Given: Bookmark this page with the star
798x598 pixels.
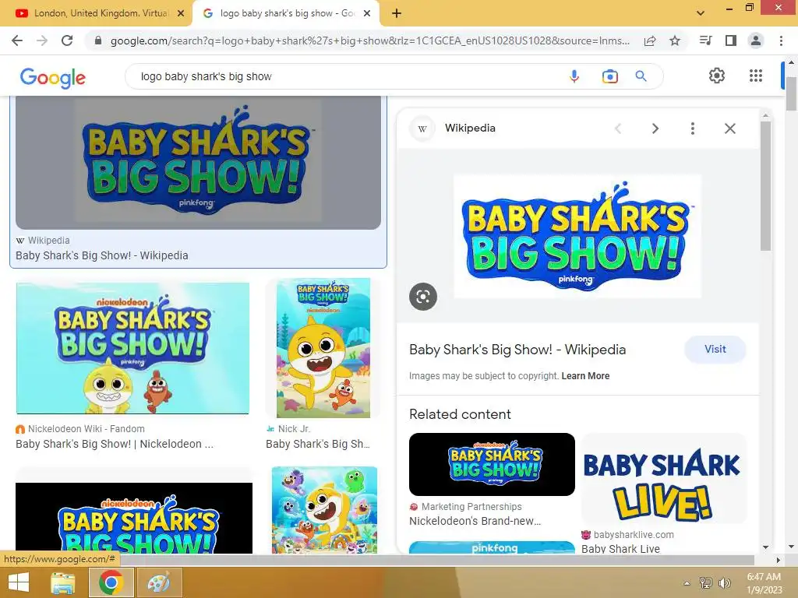Looking at the screenshot, I should (x=675, y=40).
